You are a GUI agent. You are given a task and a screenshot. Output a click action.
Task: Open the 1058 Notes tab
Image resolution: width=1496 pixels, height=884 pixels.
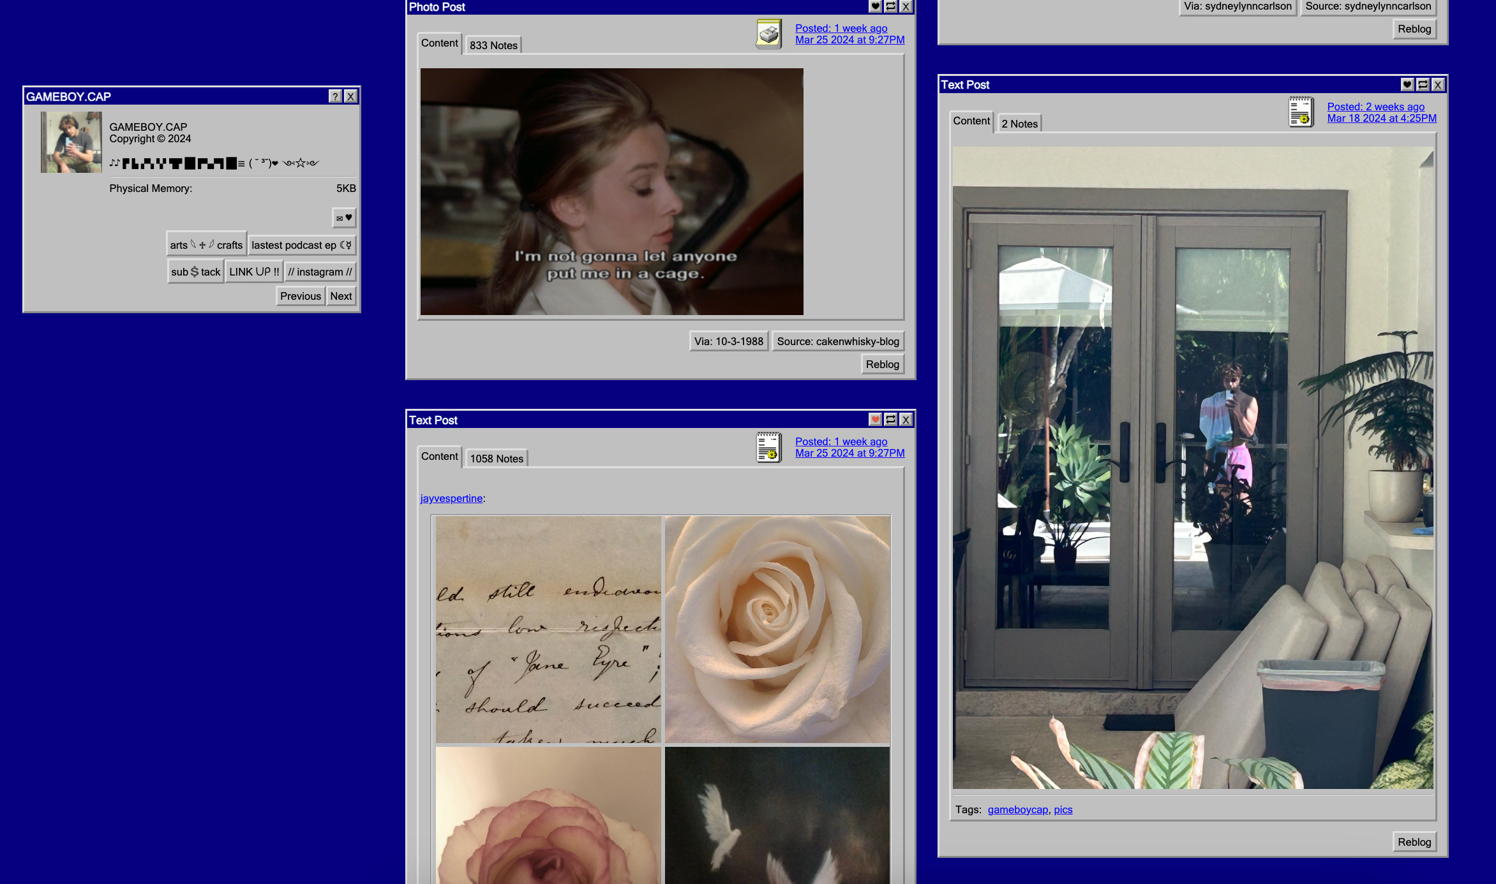point(497,459)
